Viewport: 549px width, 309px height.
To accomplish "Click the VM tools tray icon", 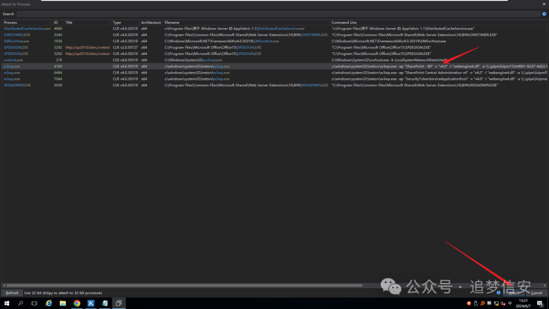I will tap(489, 303).
